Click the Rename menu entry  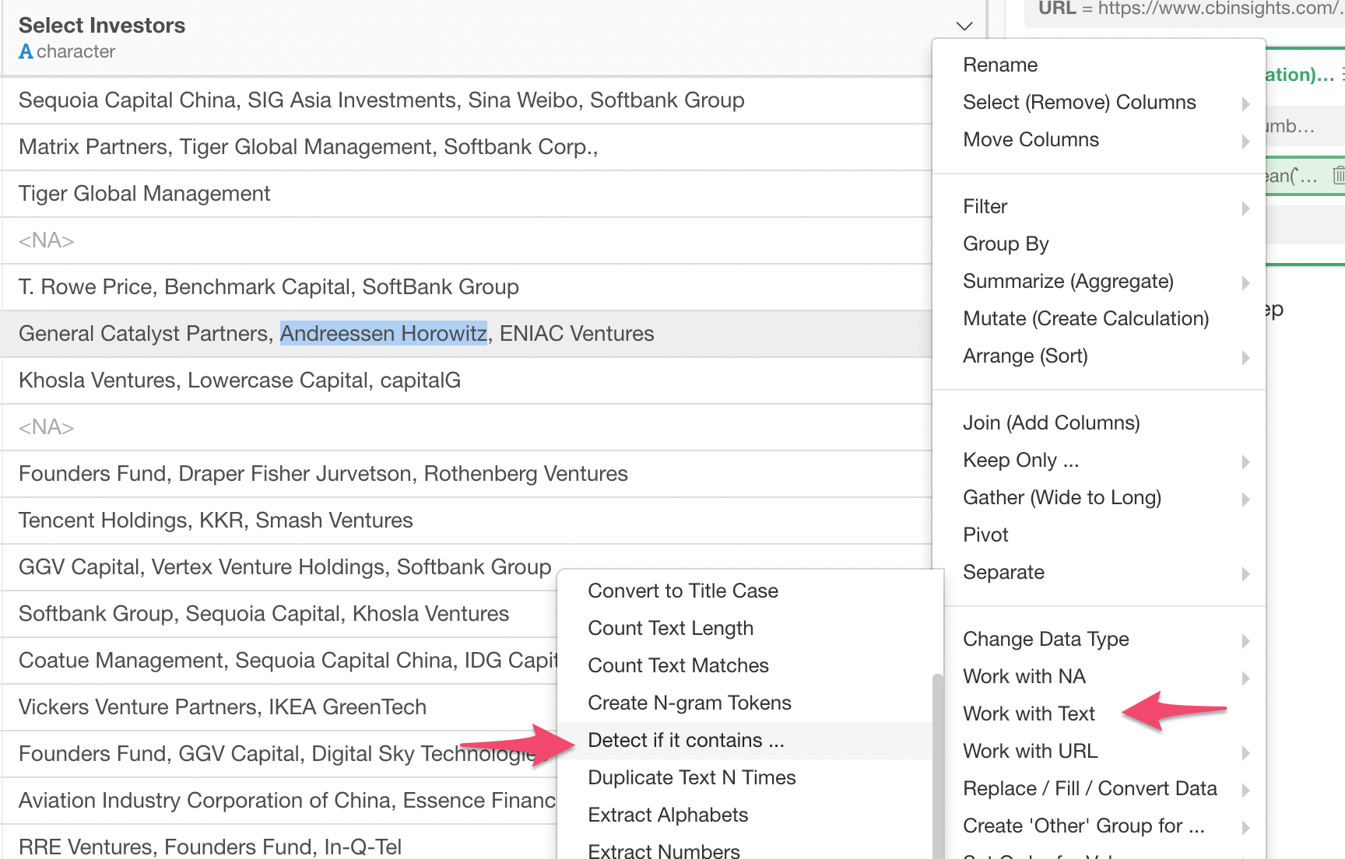click(x=1099, y=65)
